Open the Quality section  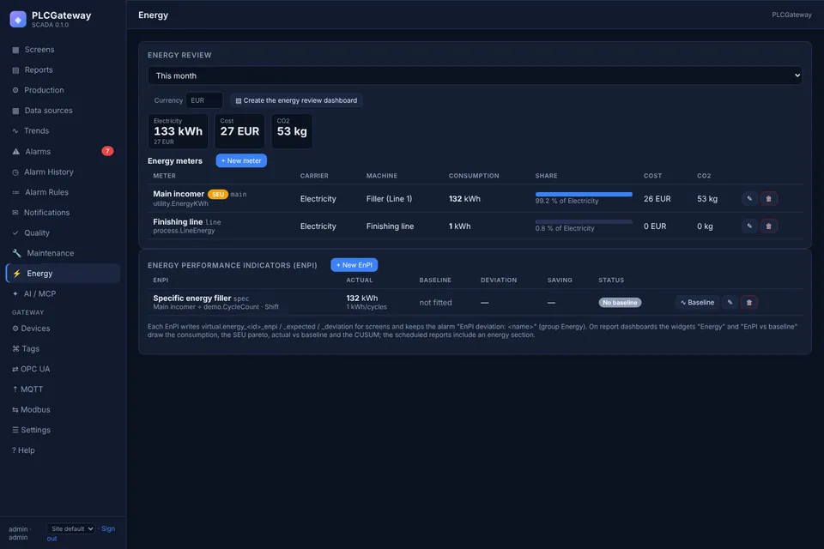tap(63, 232)
